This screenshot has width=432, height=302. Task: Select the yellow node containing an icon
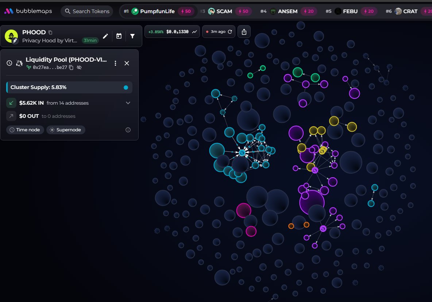(322, 151)
